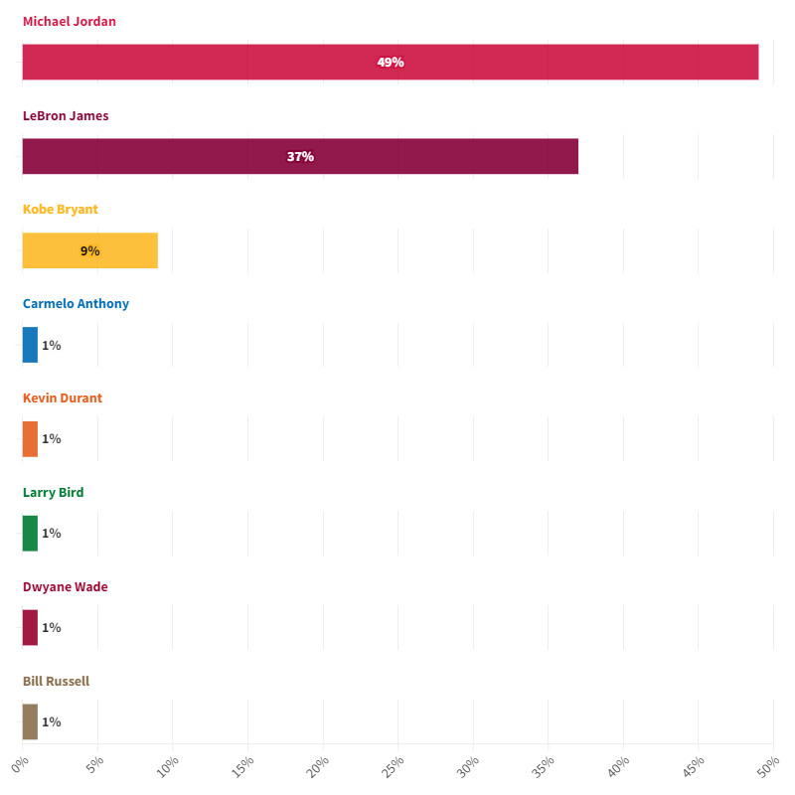Click the 1% value beside Bill Russell's bar
This screenshot has width=795, height=795.
click(52, 721)
